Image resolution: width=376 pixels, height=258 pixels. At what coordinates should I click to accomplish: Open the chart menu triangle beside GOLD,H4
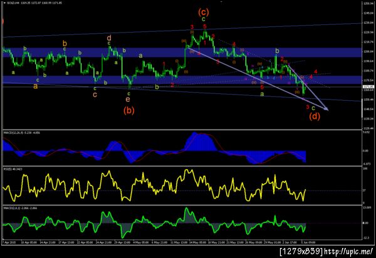pyautogui.click(x=5, y=3)
